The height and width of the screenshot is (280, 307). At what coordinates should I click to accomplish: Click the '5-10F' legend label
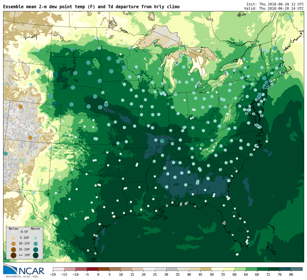(x=24, y=238)
